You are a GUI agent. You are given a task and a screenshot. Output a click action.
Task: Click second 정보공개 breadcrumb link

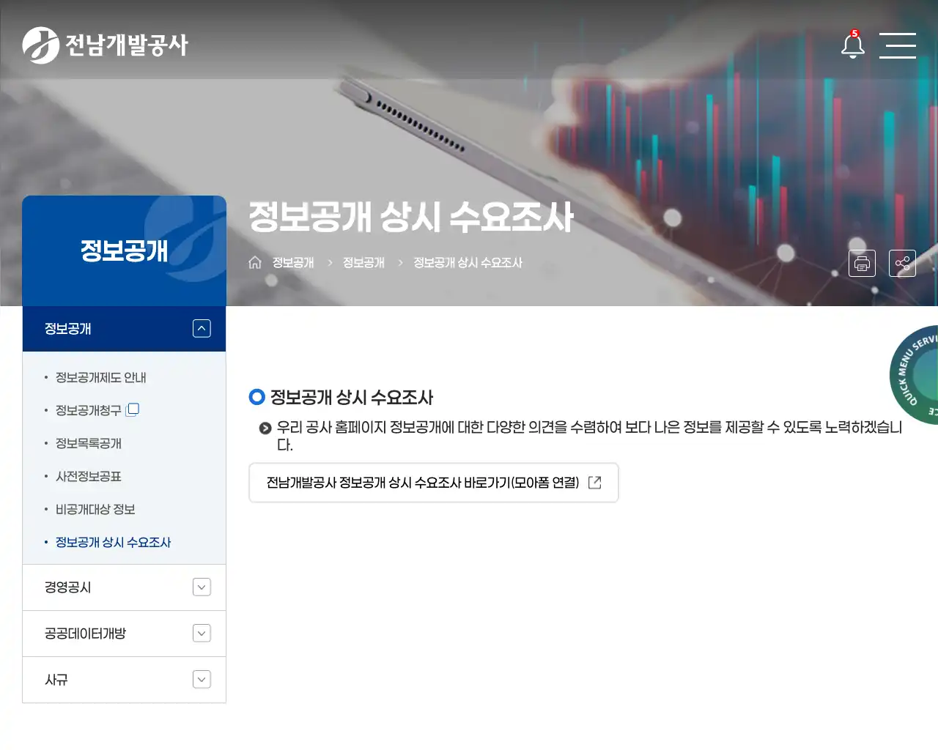(x=363, y=262)
